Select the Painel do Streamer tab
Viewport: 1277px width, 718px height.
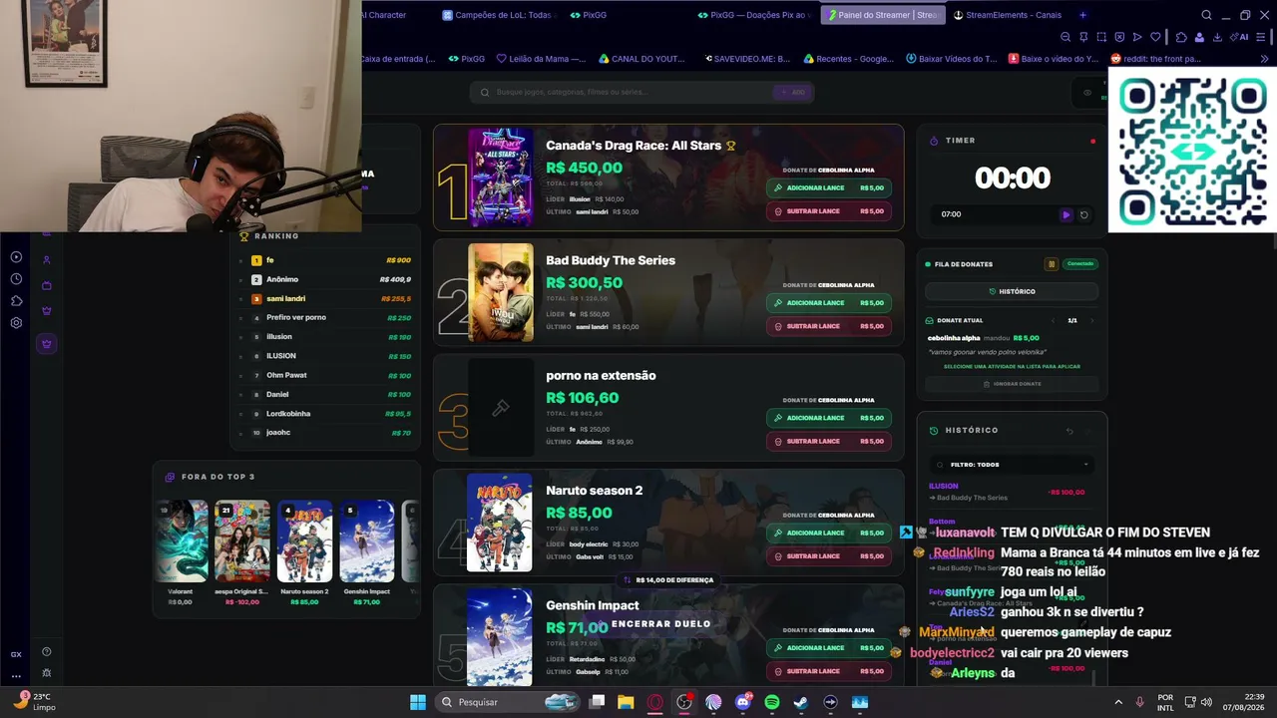click(882, 15)
